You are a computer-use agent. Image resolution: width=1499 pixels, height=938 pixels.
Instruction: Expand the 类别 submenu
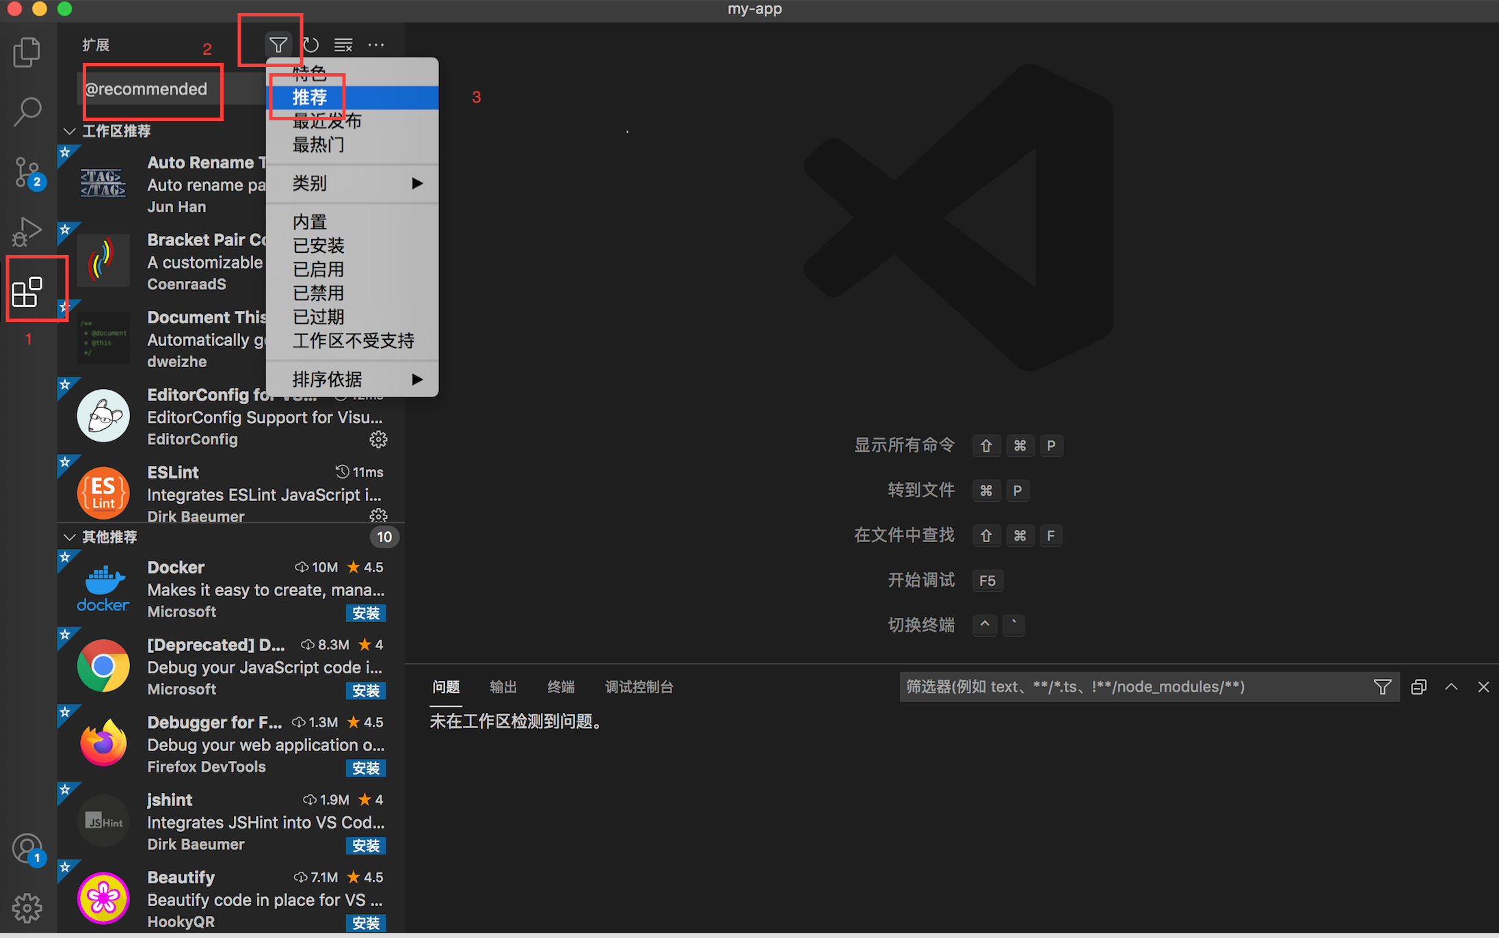coord(352,183)
